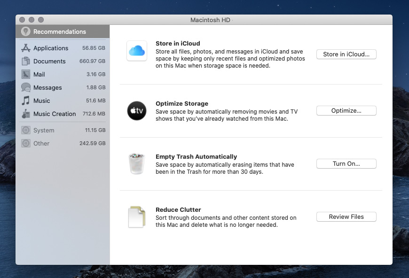This screenshot has width=409, height=278.
Task: Turn On automatic trash emptying
Action: (x=346, y=163)
